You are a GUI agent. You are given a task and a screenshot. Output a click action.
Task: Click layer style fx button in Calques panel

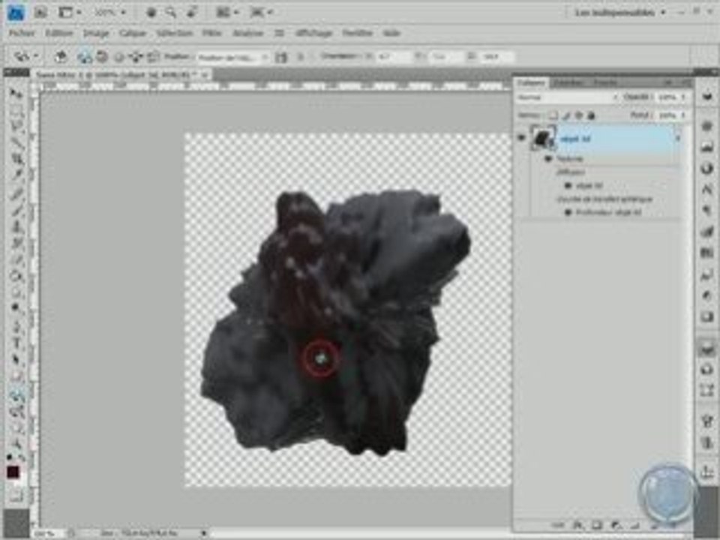point(577,525)
